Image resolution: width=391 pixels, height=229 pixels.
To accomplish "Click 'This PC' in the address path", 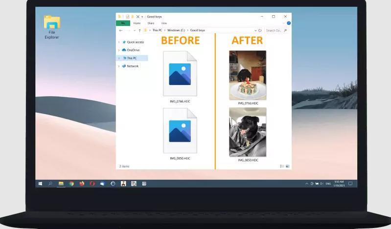I will tap(157, 30).
